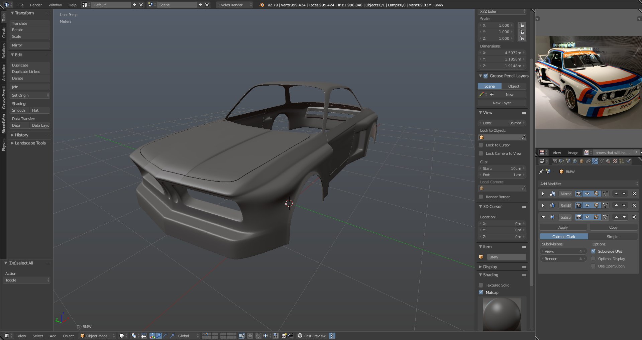
Task: Open the Render menu
Action: tap(36, 5)
